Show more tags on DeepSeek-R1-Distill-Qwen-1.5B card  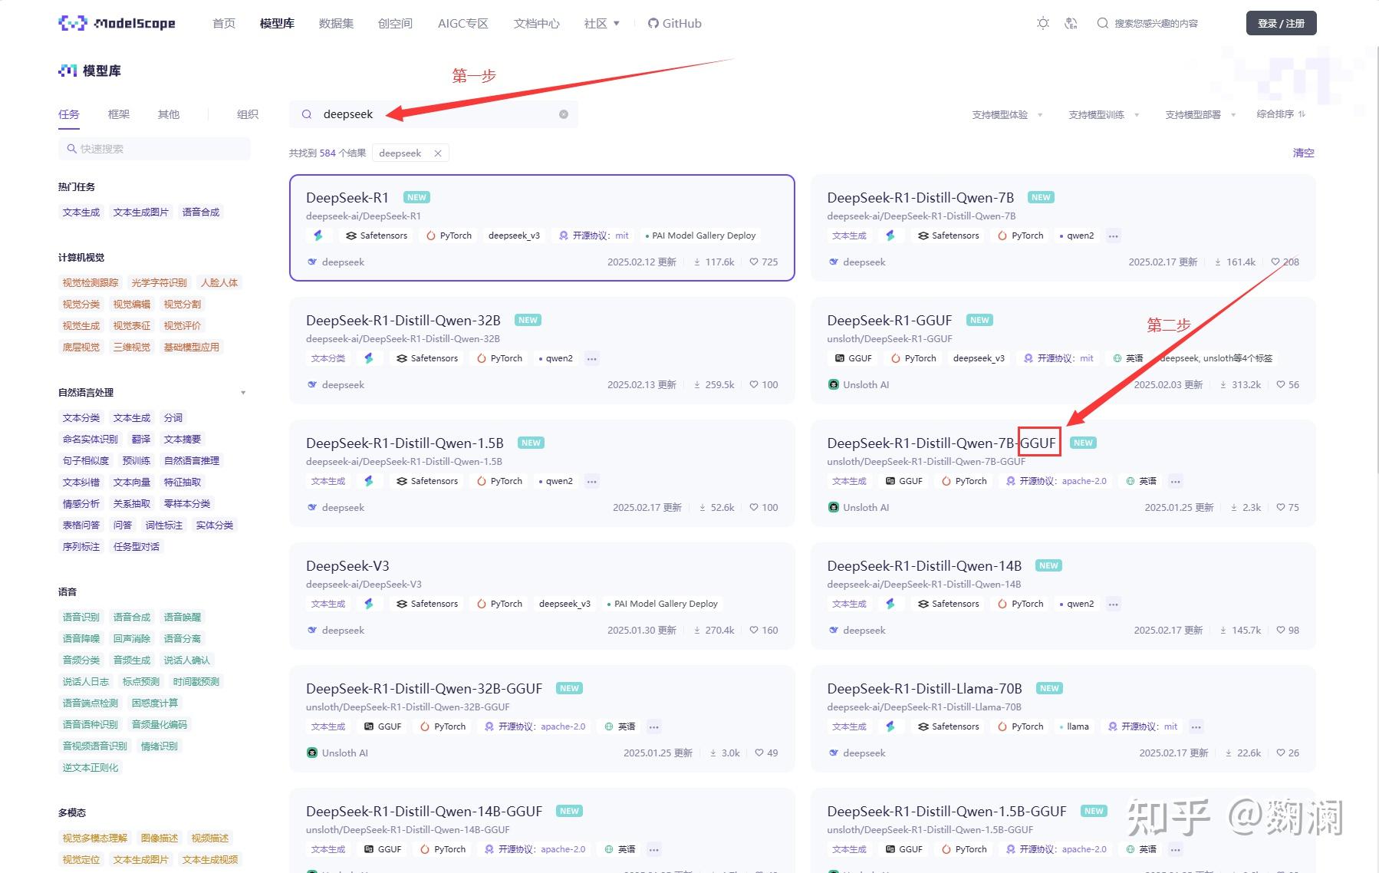coord(591,481)
